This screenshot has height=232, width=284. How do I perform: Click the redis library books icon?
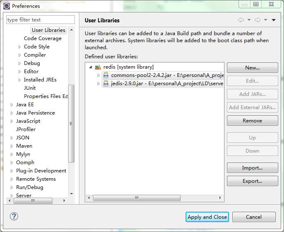(x=98, y=67)
